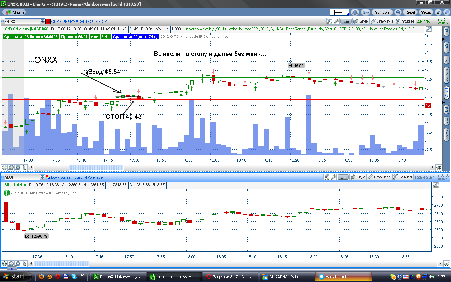Click the $DJI symbol input field
Viewport: 451px width, 282px height.
[x=22, y=177]
